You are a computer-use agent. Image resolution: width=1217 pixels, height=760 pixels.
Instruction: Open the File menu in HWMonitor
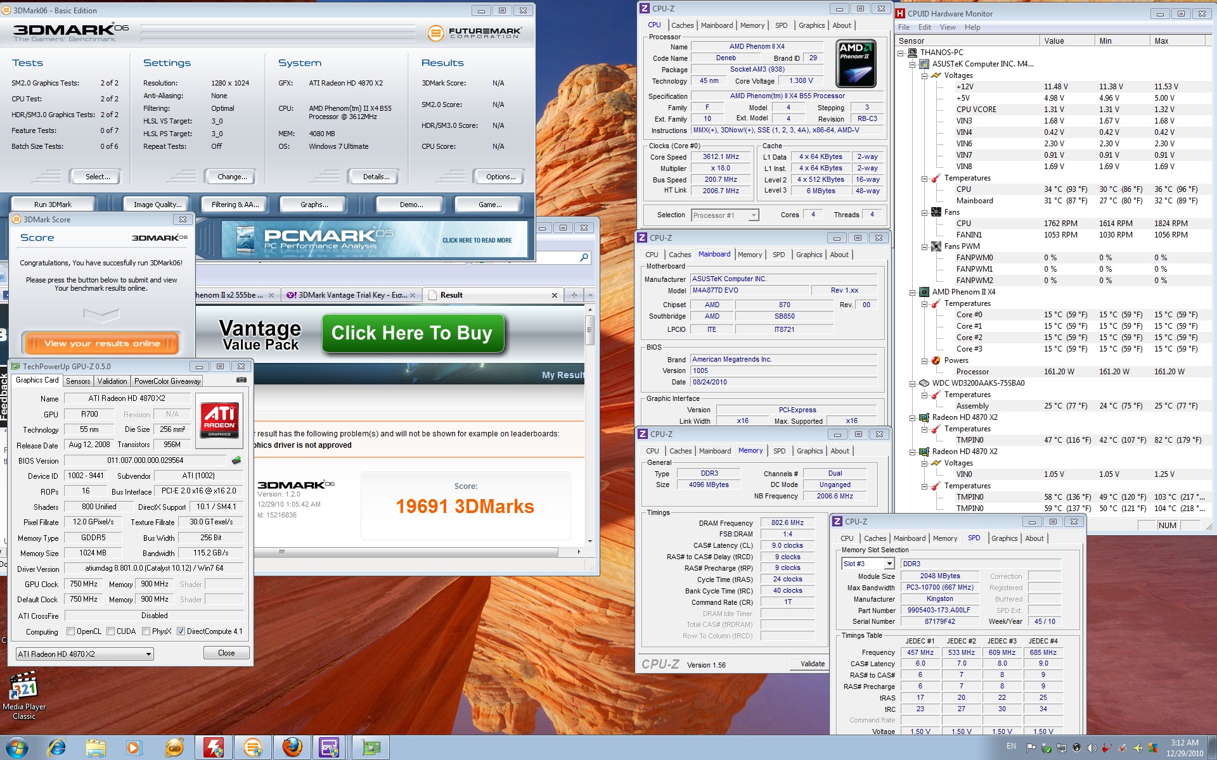904,27
